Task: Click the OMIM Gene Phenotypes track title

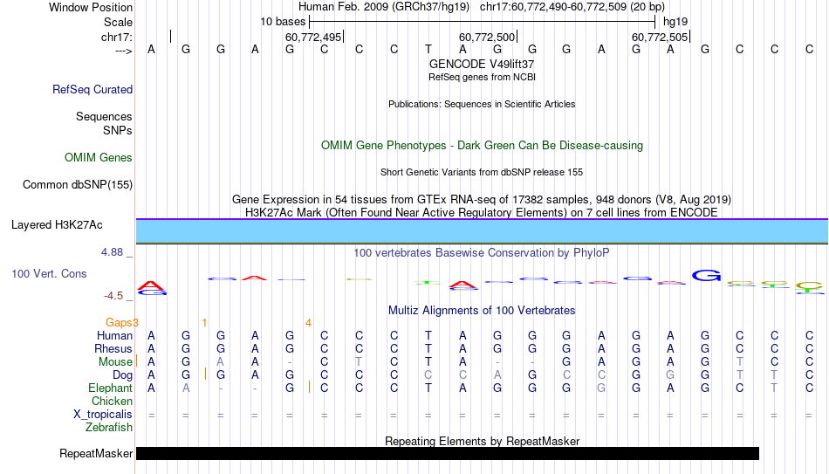Action: (x=483, y=146)
